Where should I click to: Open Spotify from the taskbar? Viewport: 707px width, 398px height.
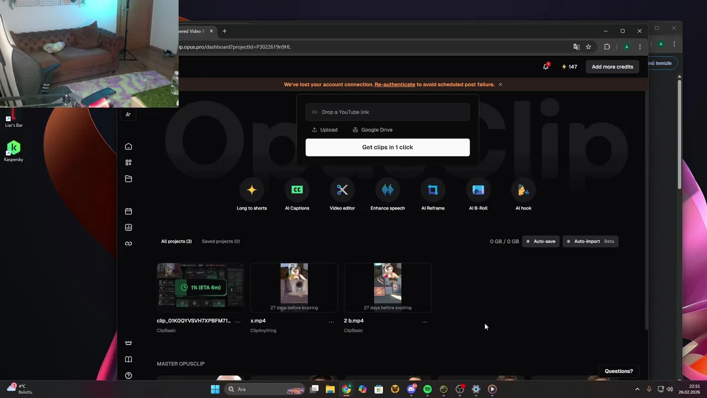[428, 389]
